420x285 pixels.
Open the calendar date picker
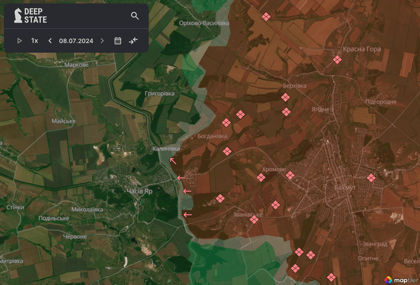[118, 41]
